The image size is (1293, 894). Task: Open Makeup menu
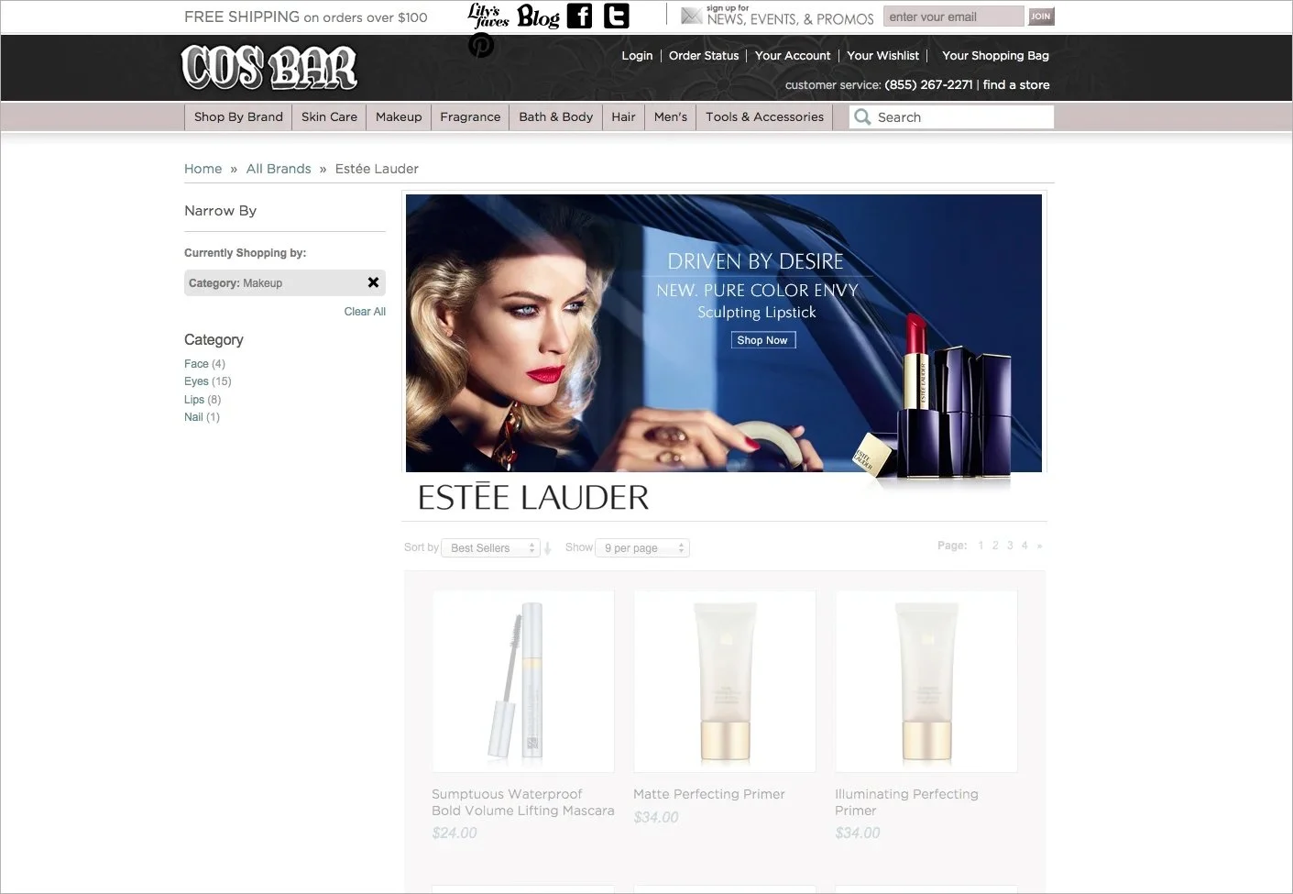click(x=399, y=116)
